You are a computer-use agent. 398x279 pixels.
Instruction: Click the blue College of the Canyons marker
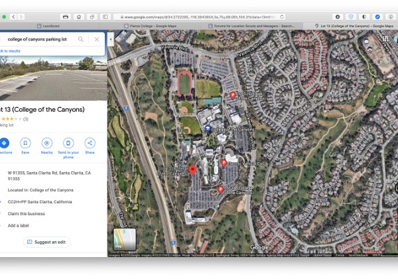208,129
